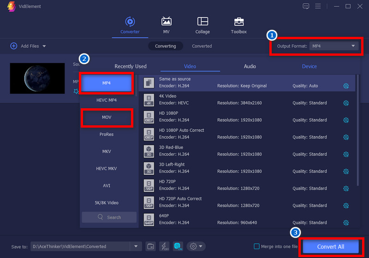Switch to the Recently Used tab
This screenshot has height=258, width=369.
click(x=131, y=66)
